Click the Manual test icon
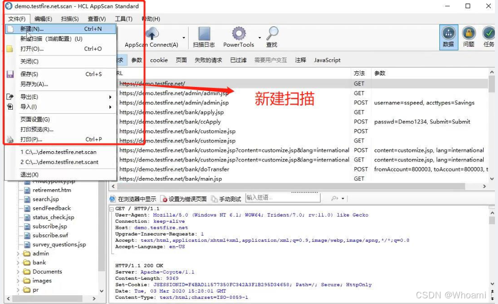This screenshot has width=498, height=304. [214, 199]
